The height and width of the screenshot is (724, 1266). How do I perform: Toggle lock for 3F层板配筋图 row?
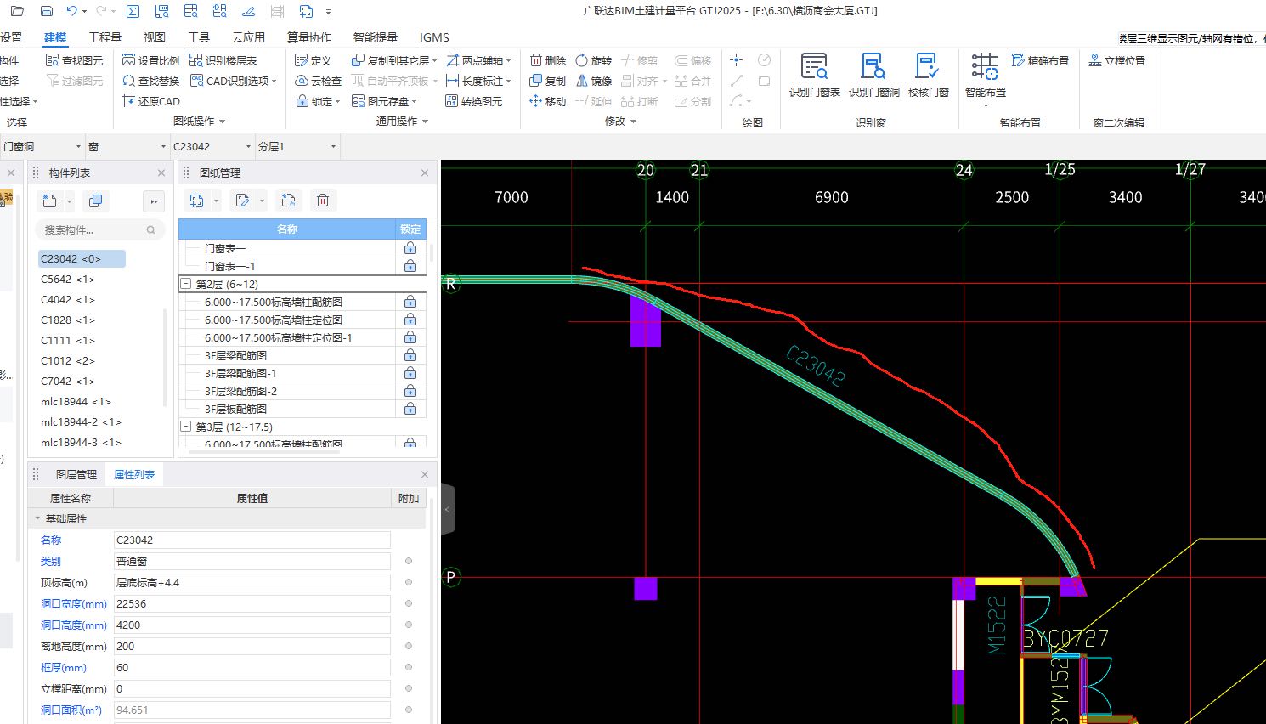[410, 409]
